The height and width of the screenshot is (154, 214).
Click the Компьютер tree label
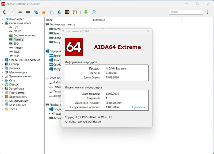click(x=17, y=19)
